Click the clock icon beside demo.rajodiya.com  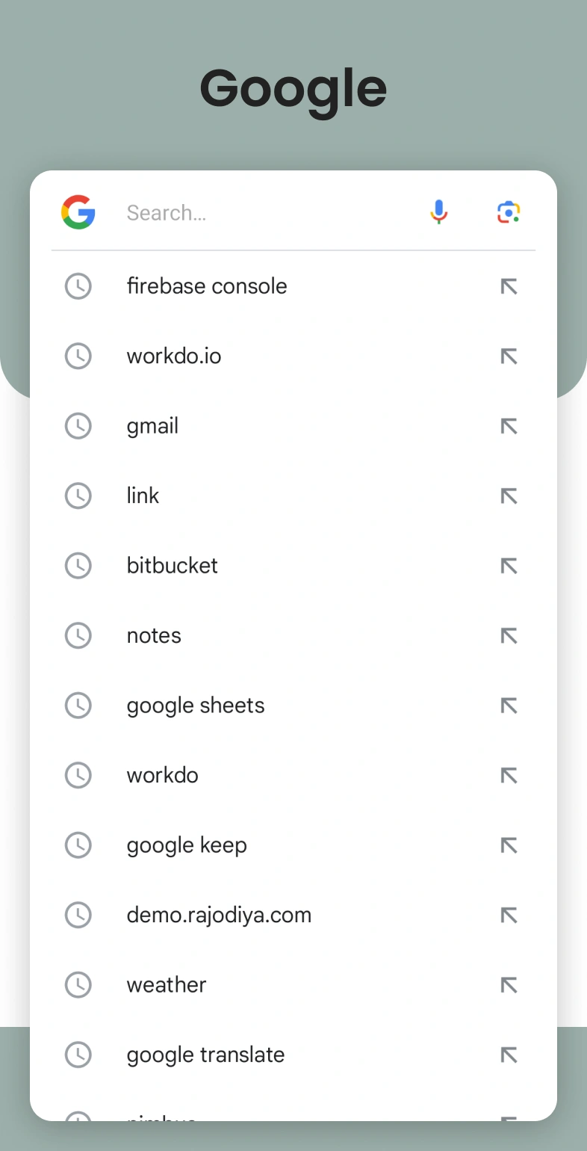(x=78, y=915)
